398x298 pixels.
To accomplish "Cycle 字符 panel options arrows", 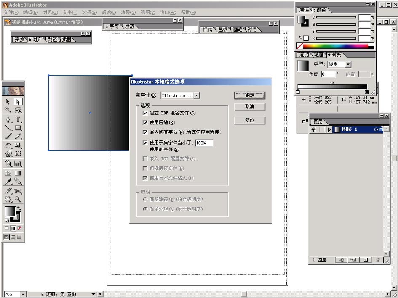I will 107,26.
